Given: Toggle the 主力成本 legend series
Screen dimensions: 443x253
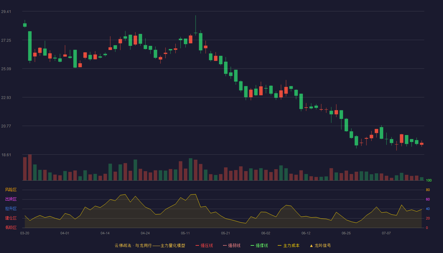Looking at the screenshot, I should pyautogui.click(x=289, y=245).
